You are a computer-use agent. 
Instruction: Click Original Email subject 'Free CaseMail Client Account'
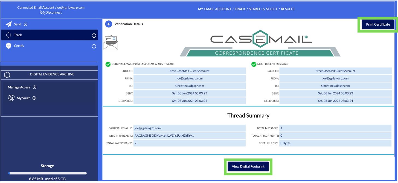[190, 71]
